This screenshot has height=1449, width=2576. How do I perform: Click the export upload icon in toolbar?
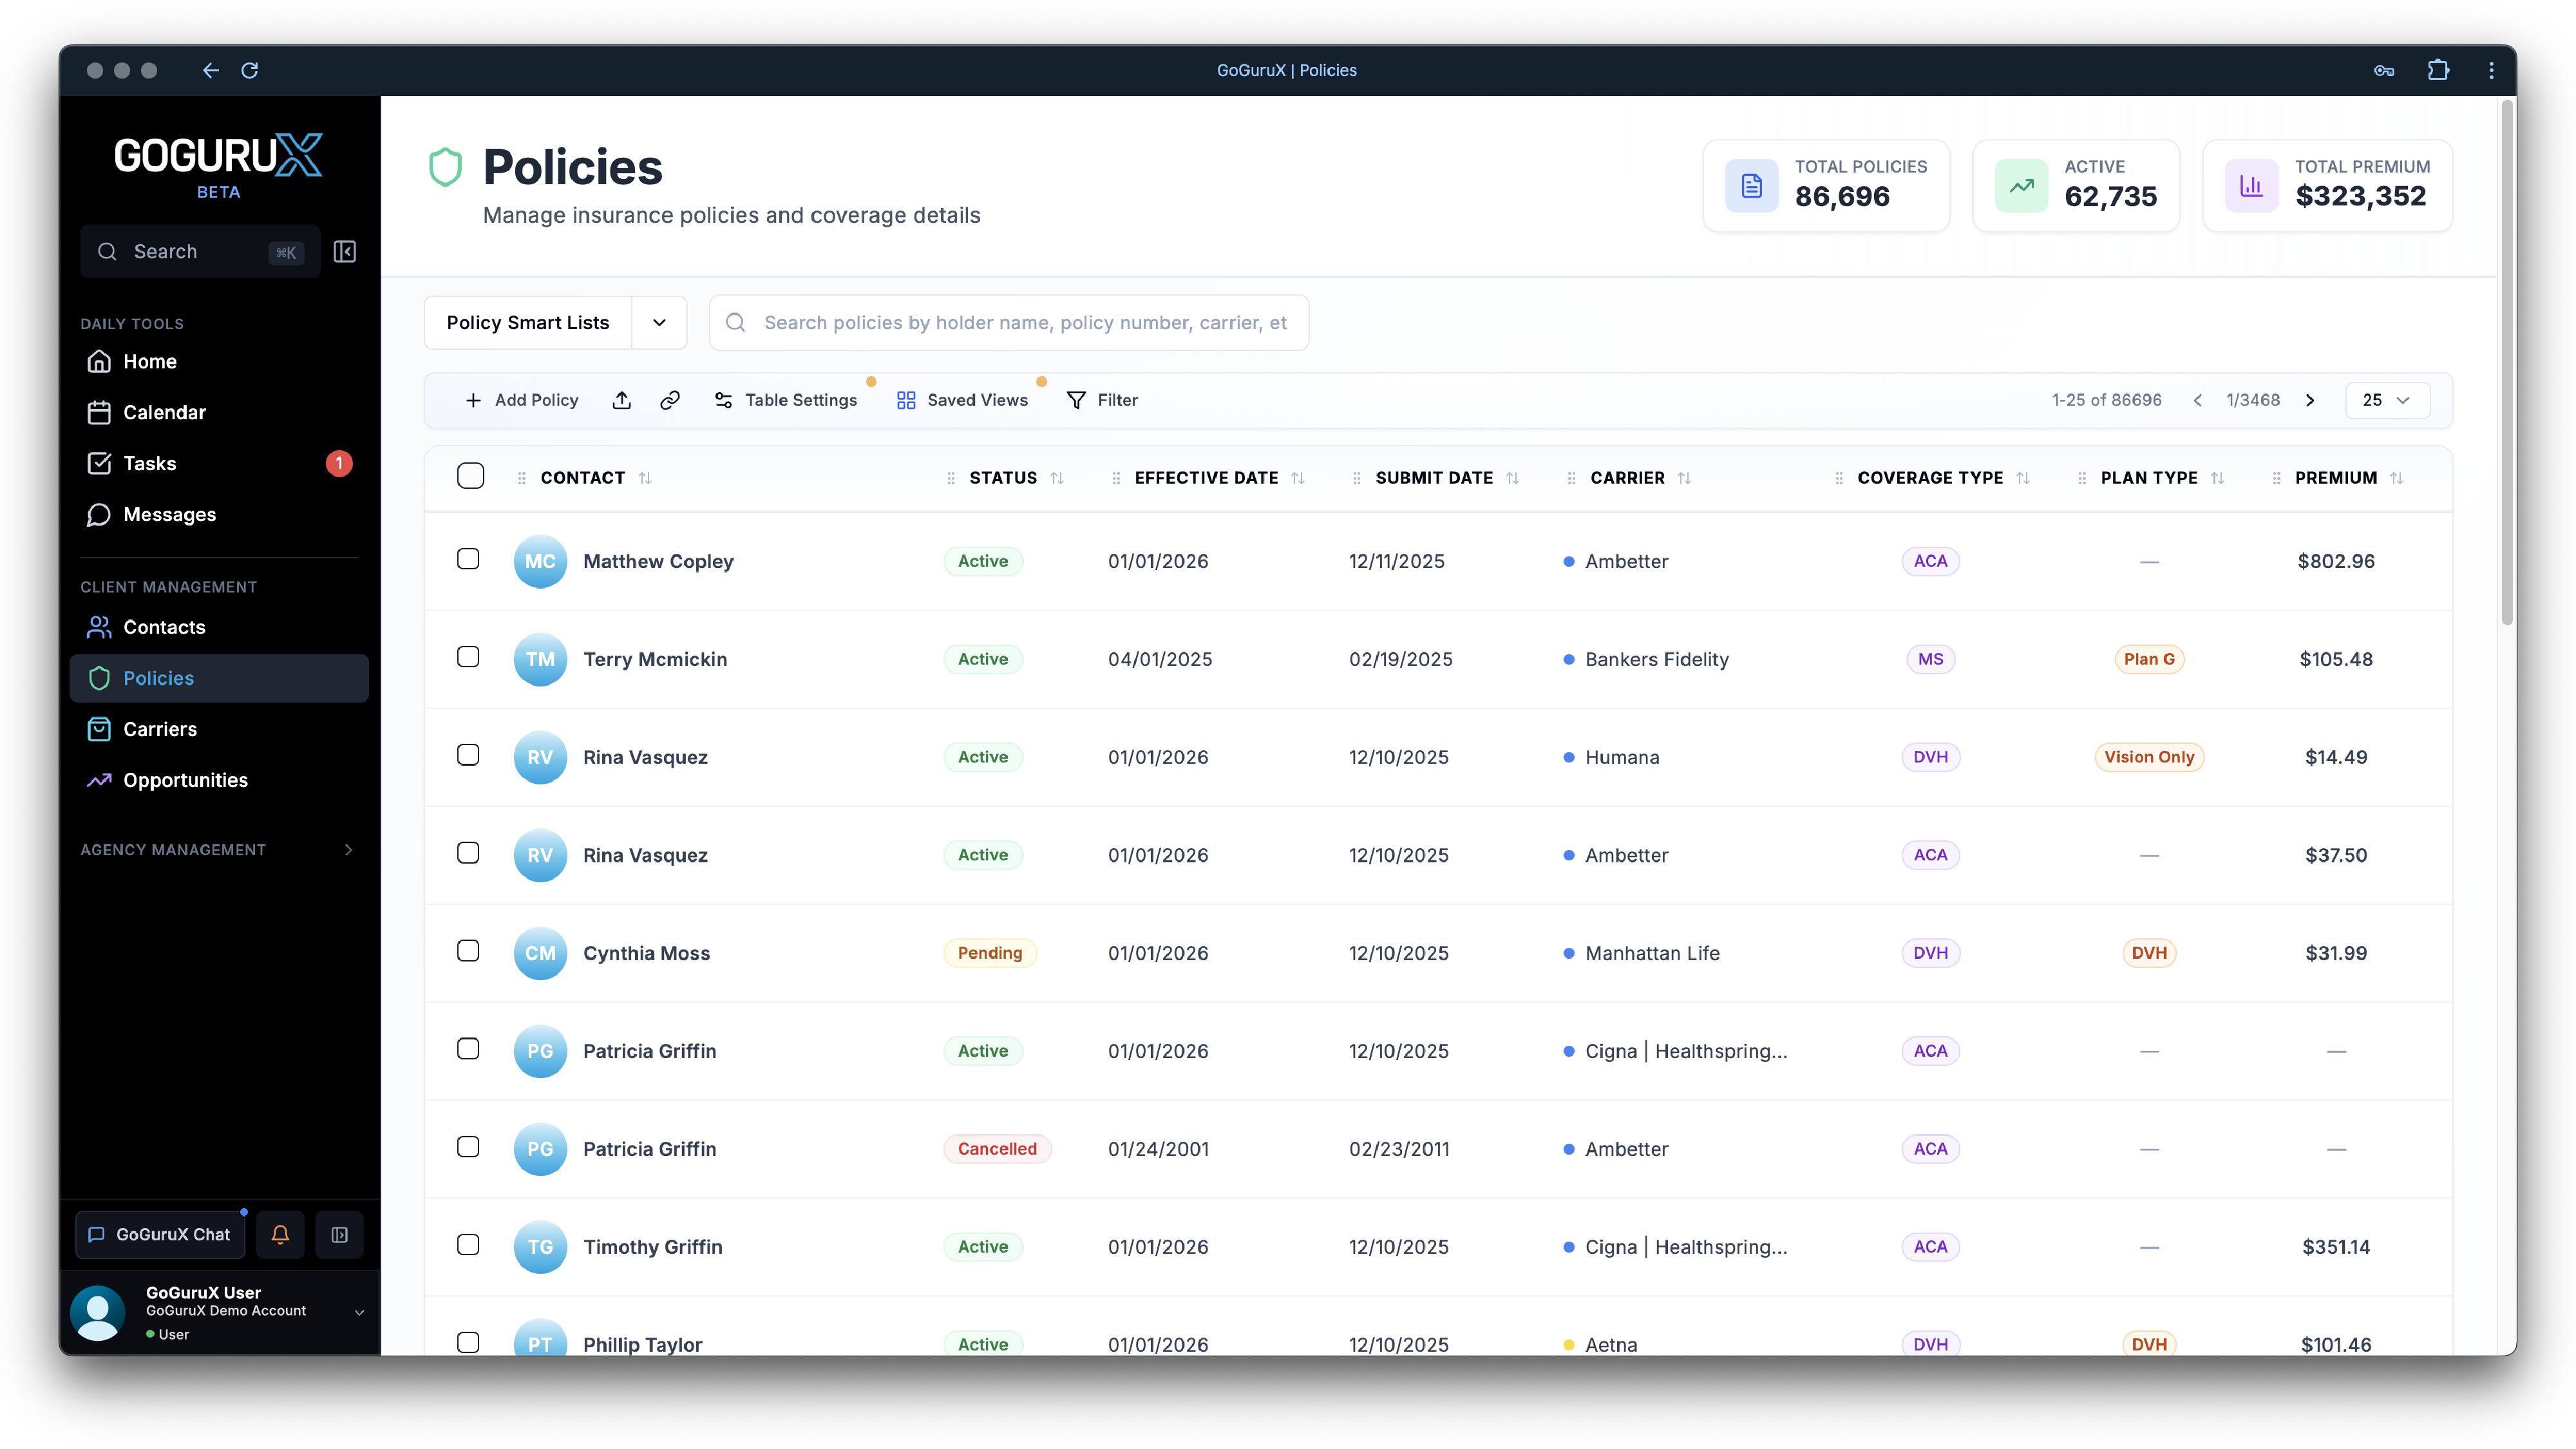[621, 400]
